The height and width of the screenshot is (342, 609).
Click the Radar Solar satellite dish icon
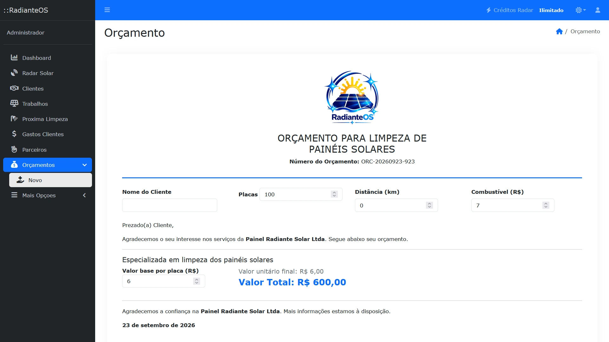[14, 73]
